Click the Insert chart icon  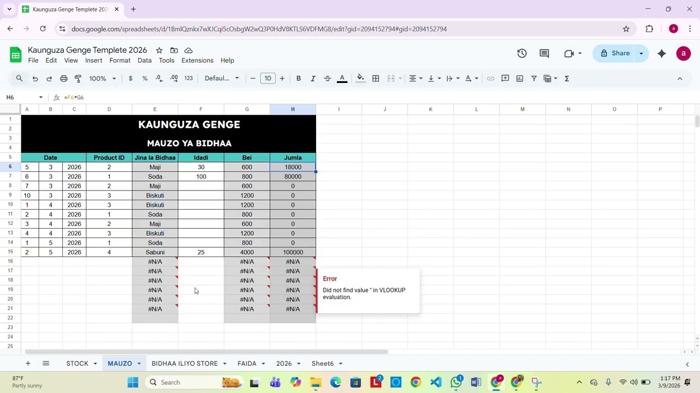[520, 79]
